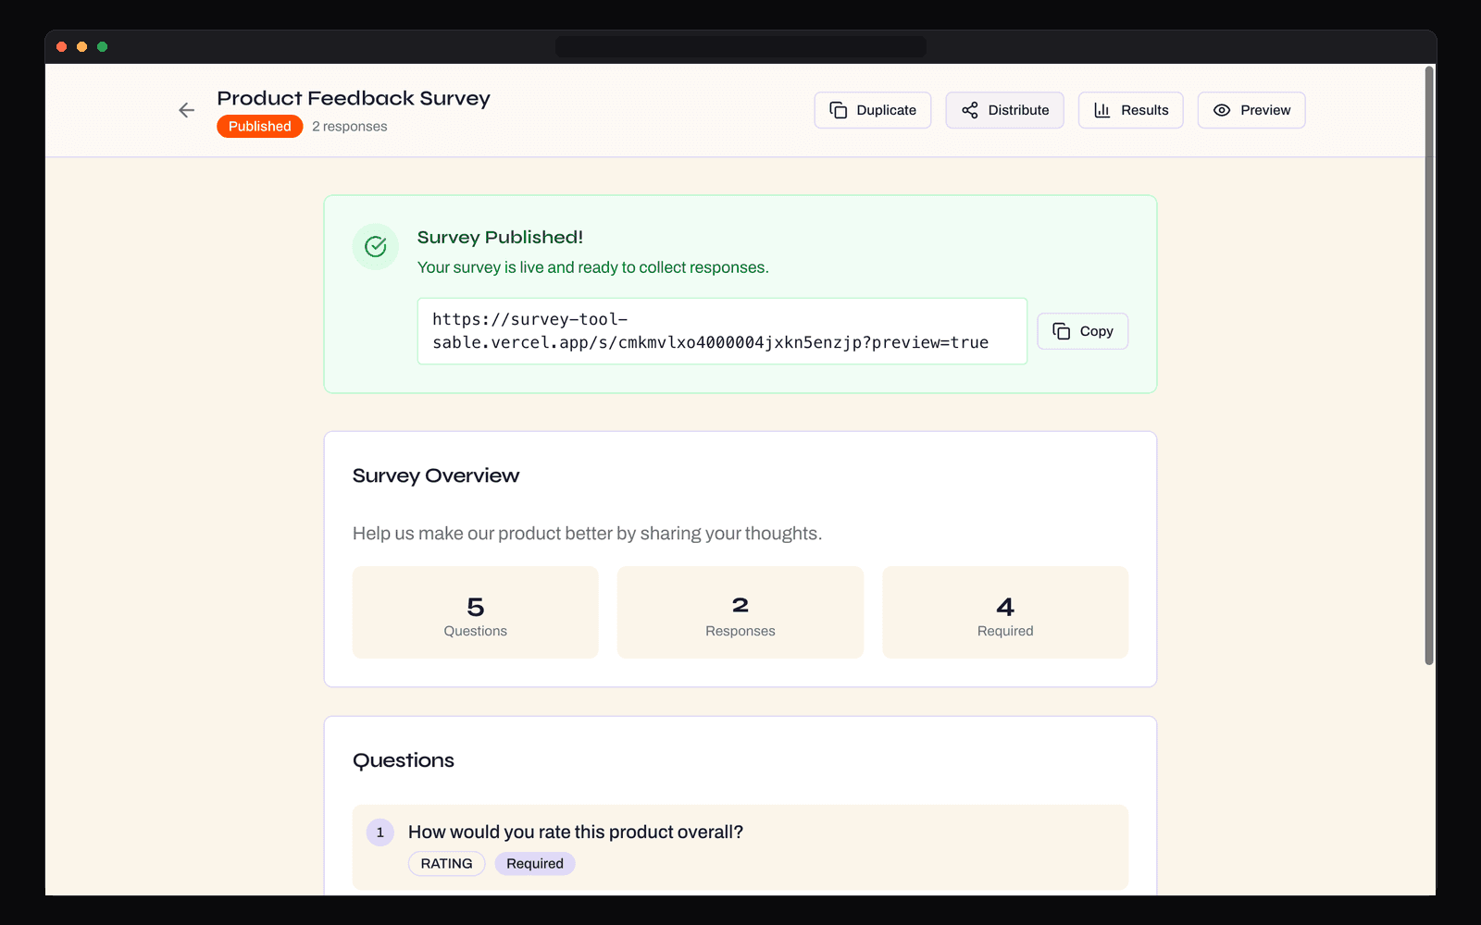Click the question one number badge
Image resolution: width=1481 pixels, height=925 pixels.
tap(380, 832)
